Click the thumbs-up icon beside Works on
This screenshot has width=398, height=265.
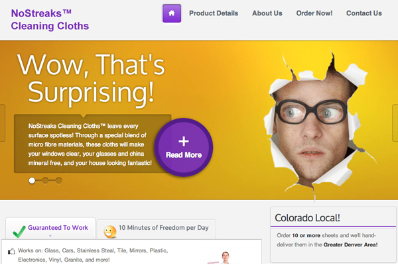[11, 252]
